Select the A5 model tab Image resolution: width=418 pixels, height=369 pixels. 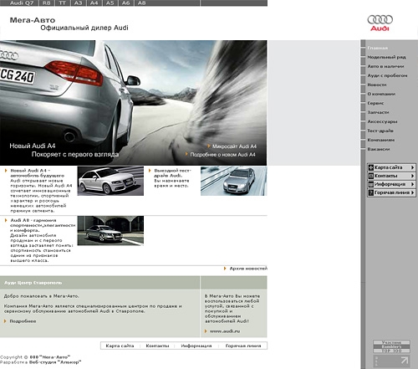click(110, 3)
